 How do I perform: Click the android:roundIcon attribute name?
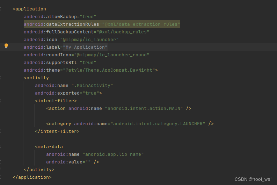48,55
